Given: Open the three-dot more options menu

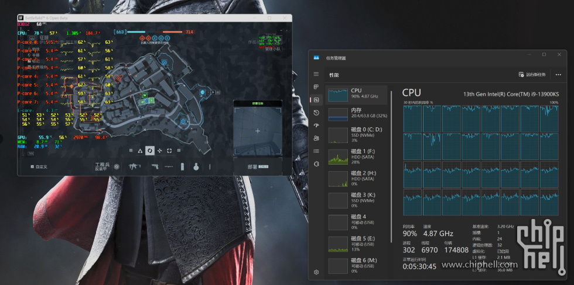Looking at the screenshot, I should [x=558, y=74].
